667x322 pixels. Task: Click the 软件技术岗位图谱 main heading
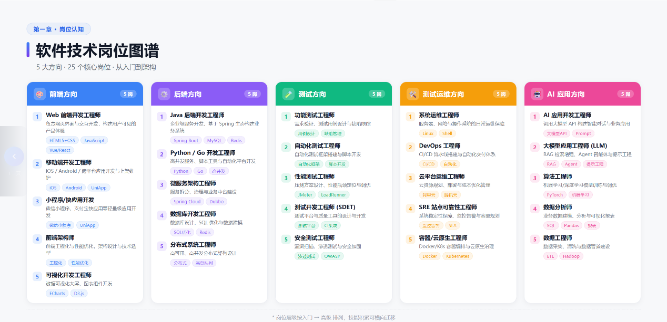(x=97, y=51)
